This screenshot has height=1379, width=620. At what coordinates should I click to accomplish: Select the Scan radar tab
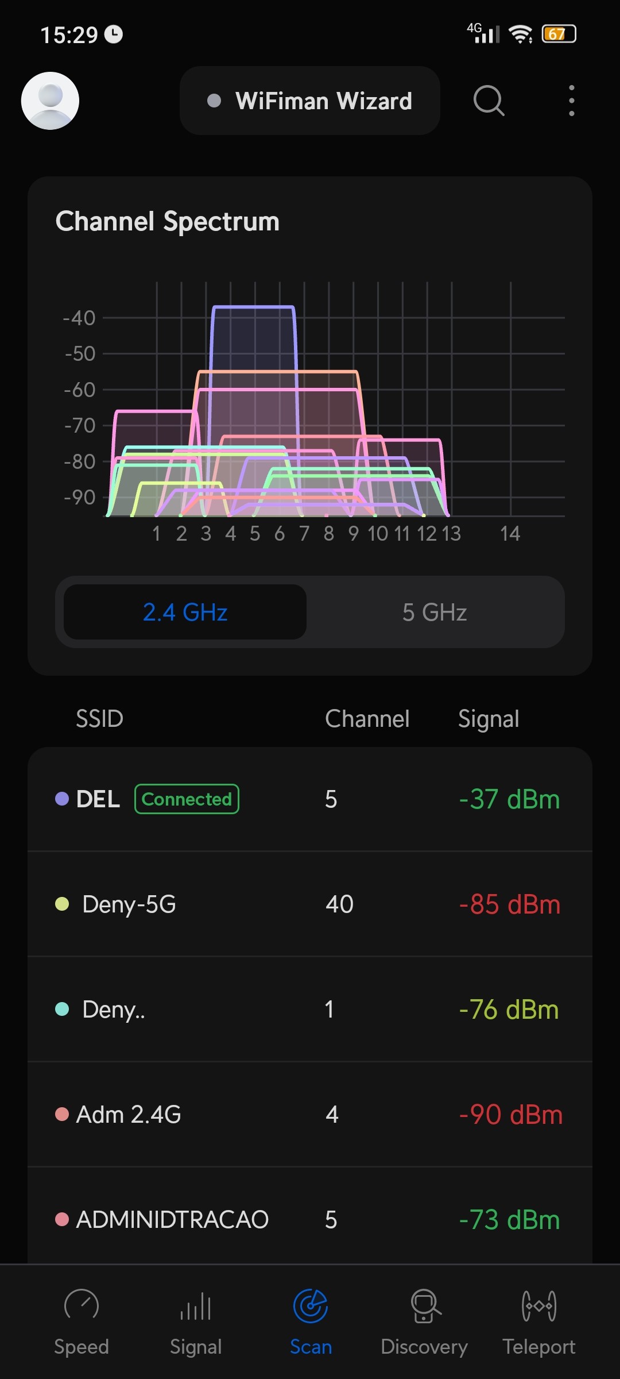point(311,1320)
